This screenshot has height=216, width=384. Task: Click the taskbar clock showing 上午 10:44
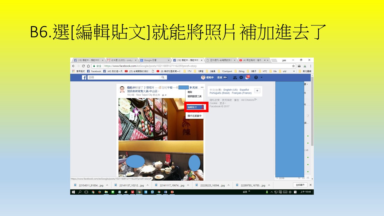[305, 192]
